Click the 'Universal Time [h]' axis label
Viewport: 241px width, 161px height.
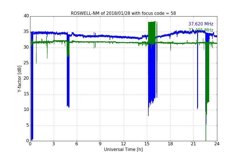(123, 150)
